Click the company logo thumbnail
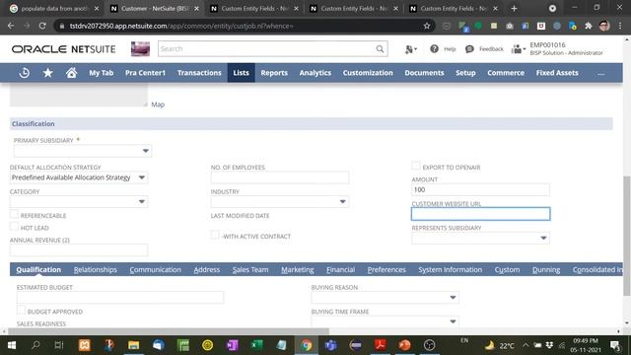This screenshot has height=355, width=631. [x=140, y=49]
